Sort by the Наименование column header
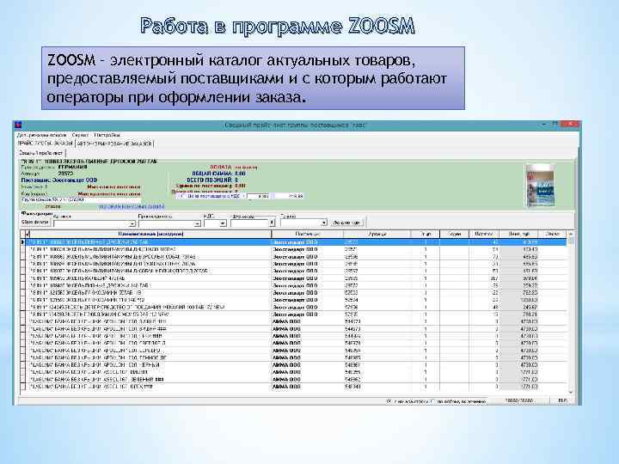 coord(150,234)
